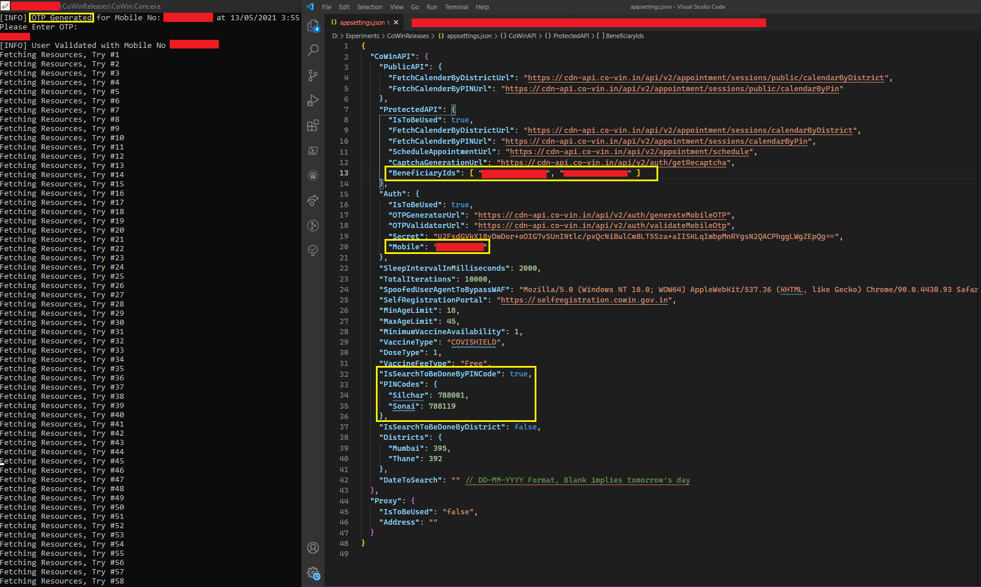Screen dimensions: 981x587
Task: Click the "MaxAgeLimit" key
Action: coord(408,321)
